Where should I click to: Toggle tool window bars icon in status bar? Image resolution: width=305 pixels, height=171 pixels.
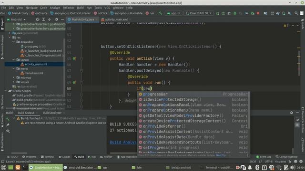pos(2,161)
